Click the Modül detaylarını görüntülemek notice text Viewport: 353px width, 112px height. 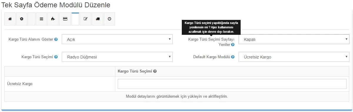click(x=177, y=96)
